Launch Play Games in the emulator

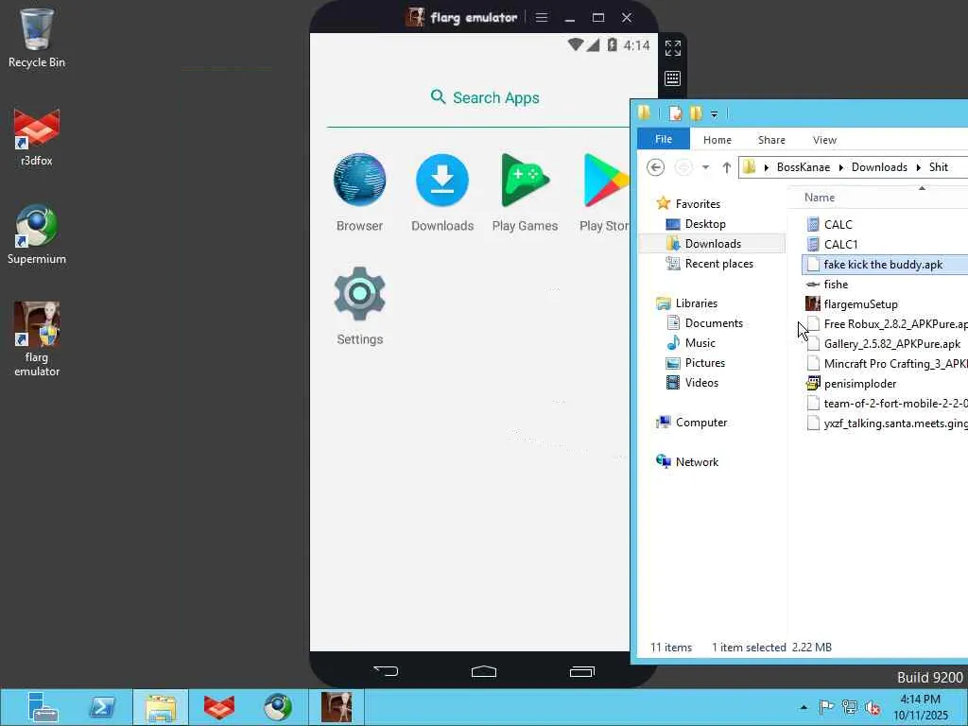click(525, 192)
